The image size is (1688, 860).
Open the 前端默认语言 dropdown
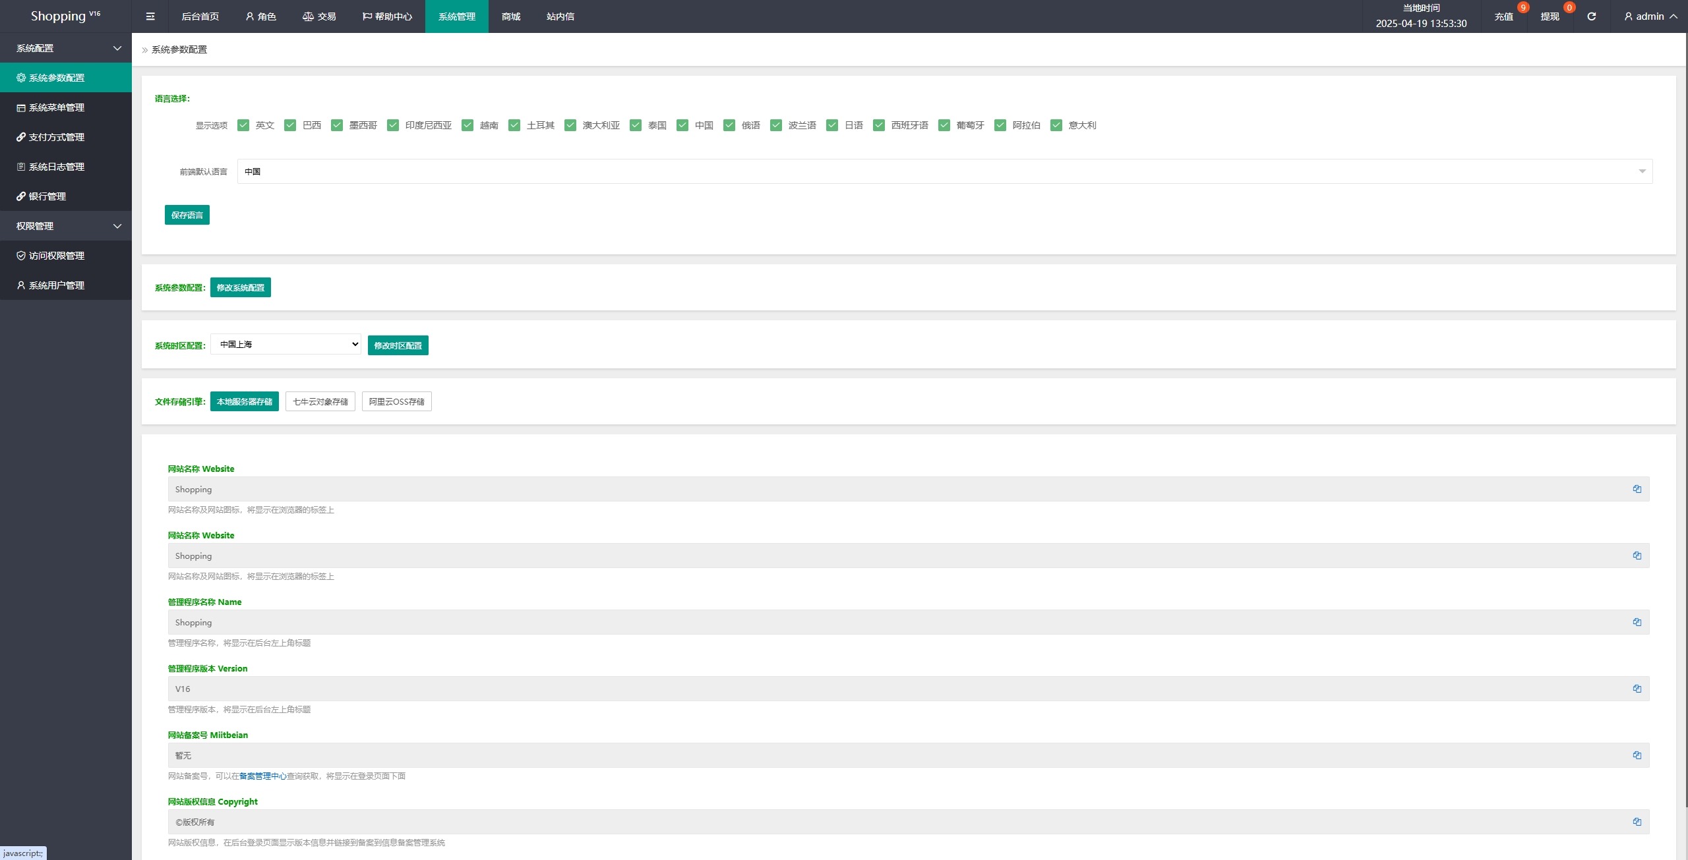tap(944, 171)
